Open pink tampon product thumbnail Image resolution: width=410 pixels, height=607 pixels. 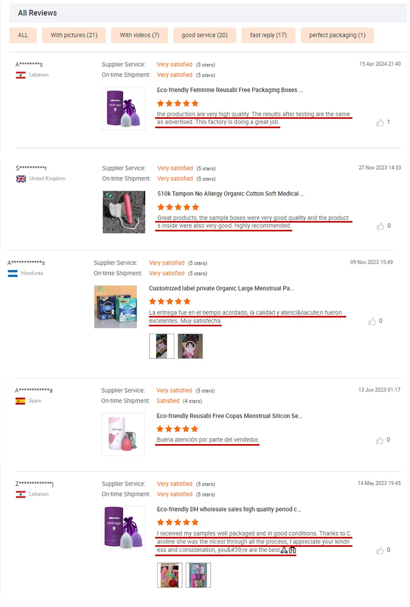(x=124, y=212)
